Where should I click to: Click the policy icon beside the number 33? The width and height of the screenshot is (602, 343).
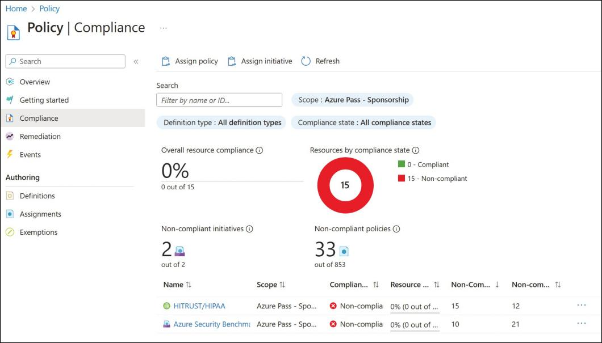click(x=344, y=251)
